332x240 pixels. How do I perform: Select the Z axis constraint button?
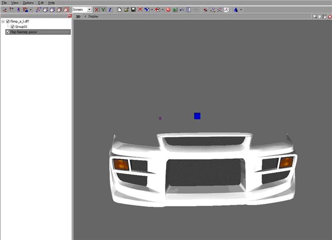[x=110, y=10]
